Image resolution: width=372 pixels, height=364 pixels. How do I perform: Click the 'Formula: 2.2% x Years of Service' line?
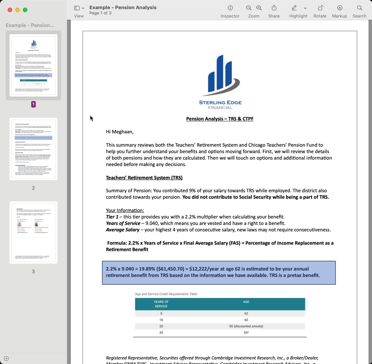click(x=220, y=246)
